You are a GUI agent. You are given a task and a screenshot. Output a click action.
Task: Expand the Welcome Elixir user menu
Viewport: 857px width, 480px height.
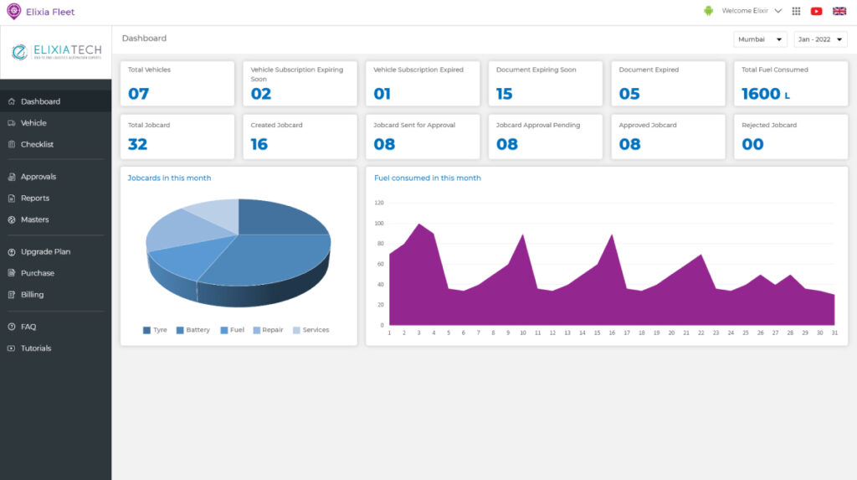pos(752,11)
